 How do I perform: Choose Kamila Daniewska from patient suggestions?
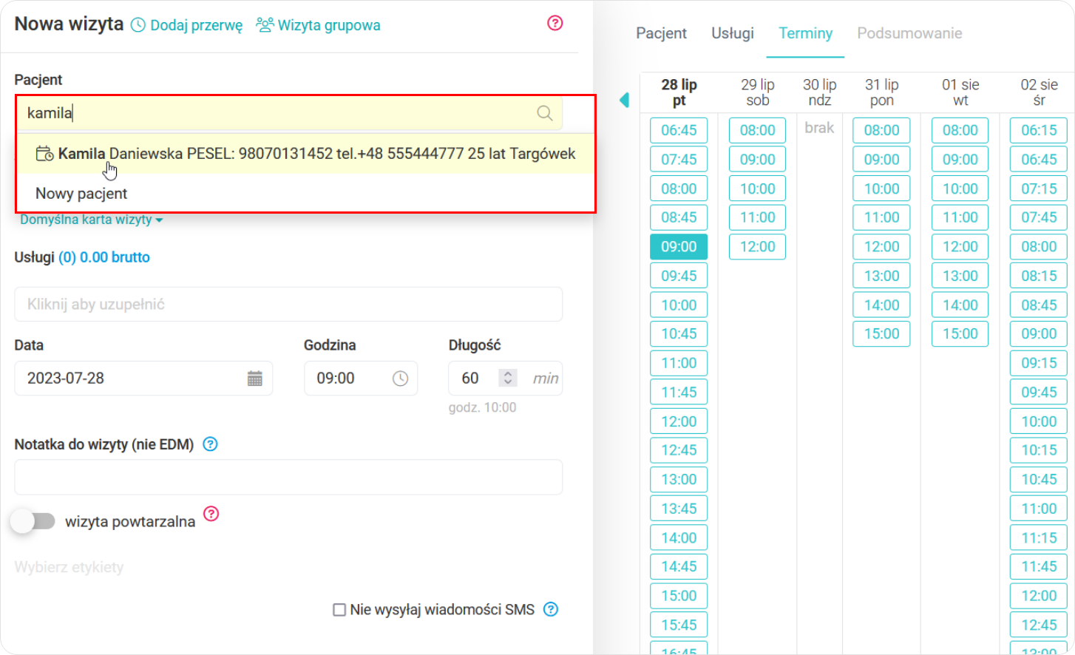click(305, 154)
